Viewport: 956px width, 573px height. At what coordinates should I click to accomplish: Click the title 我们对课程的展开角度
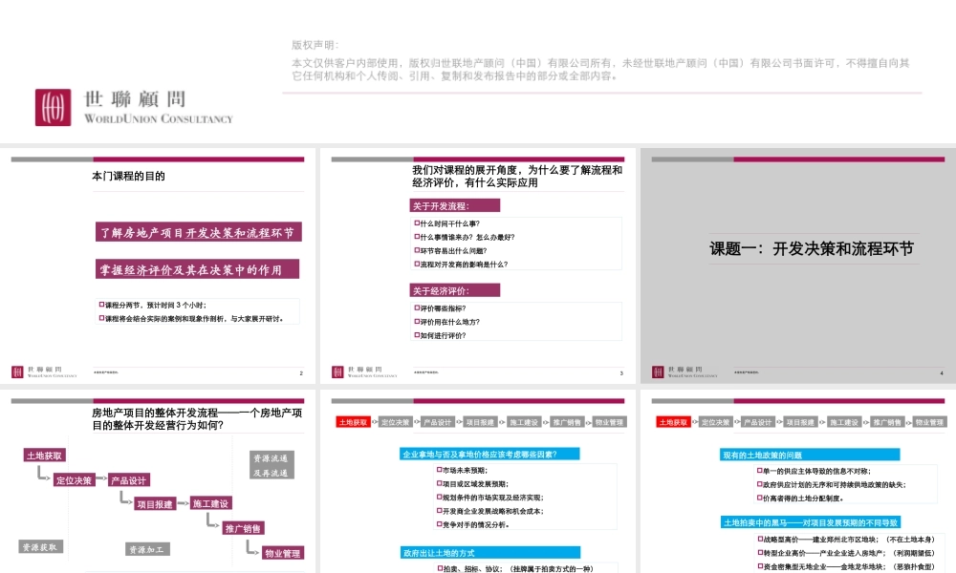[517, 176]
